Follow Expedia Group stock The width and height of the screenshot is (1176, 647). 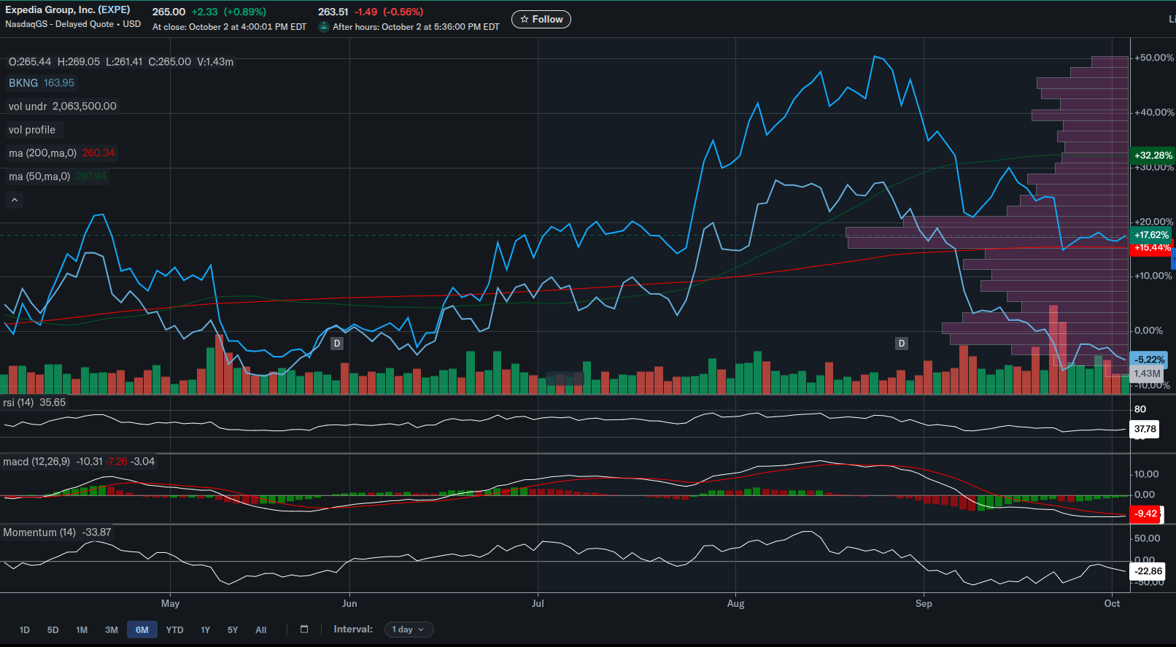click(x=541, y=20)
